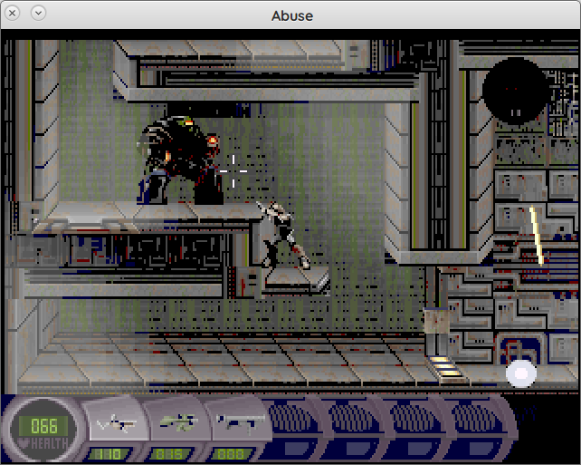581x465 pixels.
Task: Shoot the dark alien enemy on the ledge
Action: click(179, 160)
